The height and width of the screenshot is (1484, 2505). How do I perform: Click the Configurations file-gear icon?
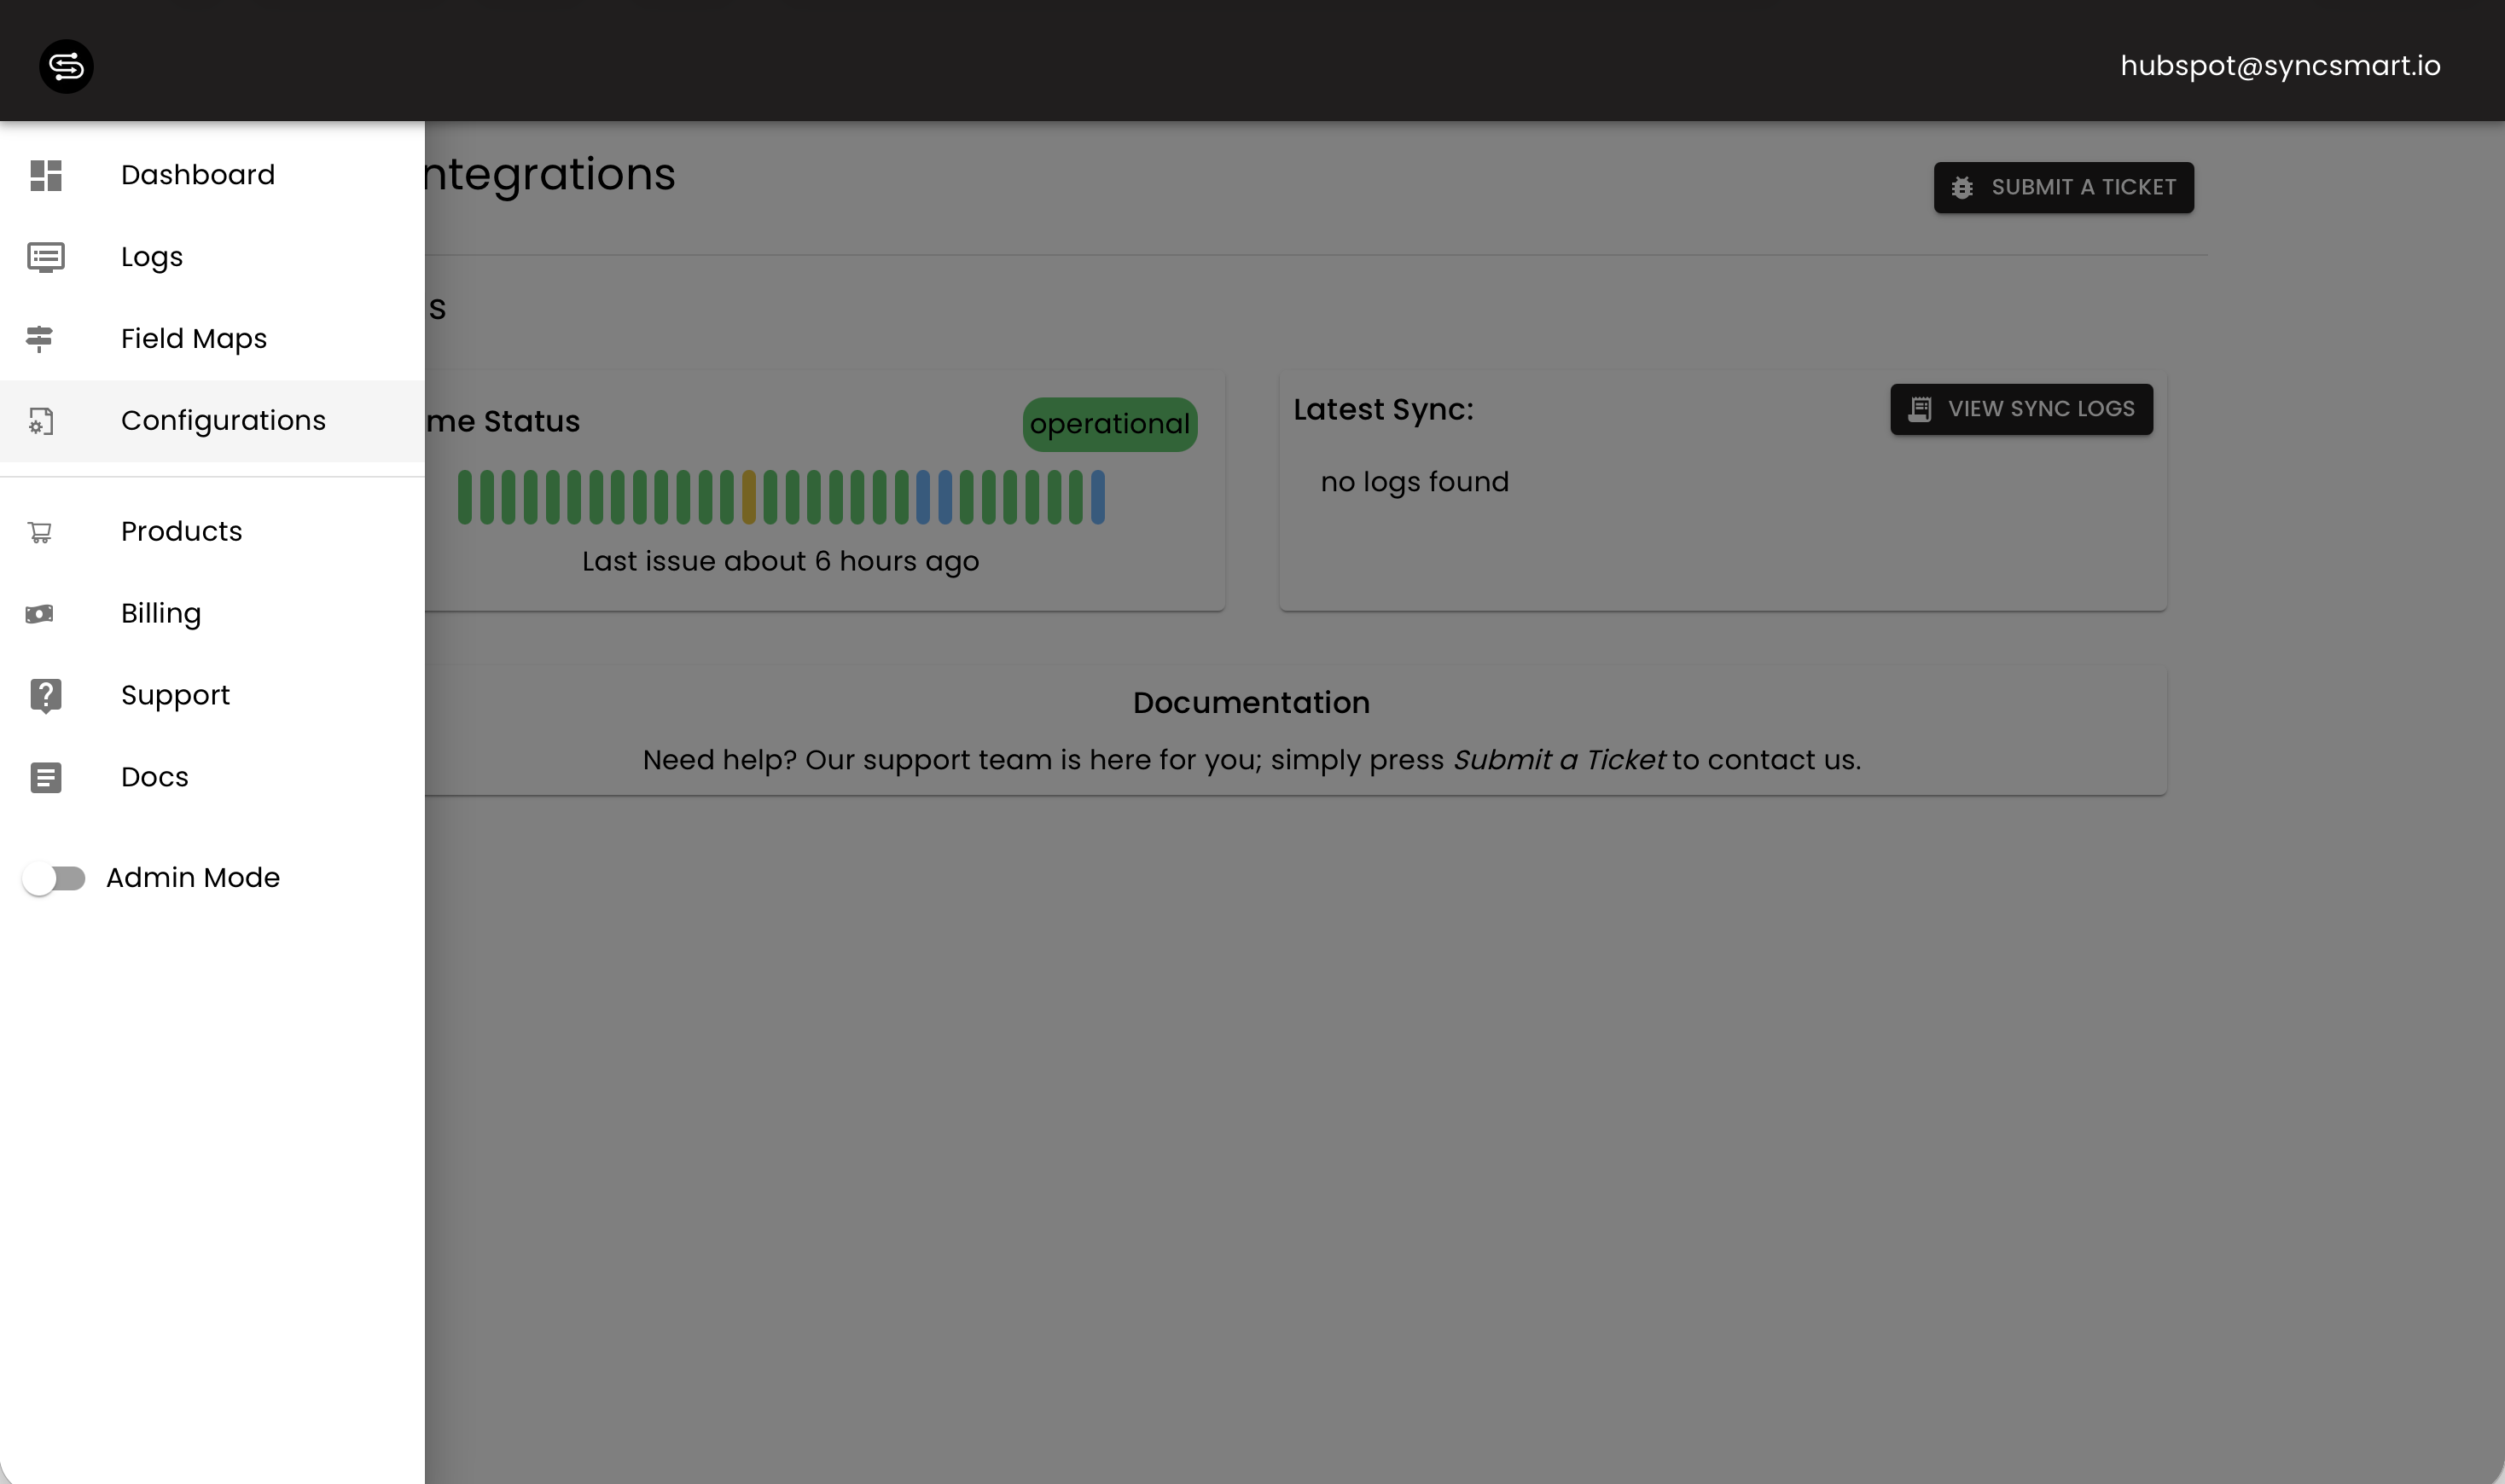[x=41, y=421]
